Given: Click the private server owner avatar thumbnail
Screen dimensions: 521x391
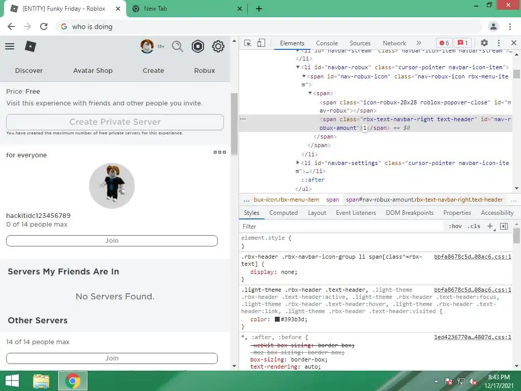Looking at the screenshot, I should click(111, 185).
